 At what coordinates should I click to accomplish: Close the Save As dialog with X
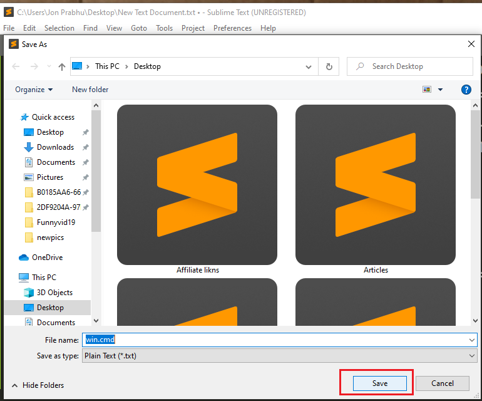[471, 44]
